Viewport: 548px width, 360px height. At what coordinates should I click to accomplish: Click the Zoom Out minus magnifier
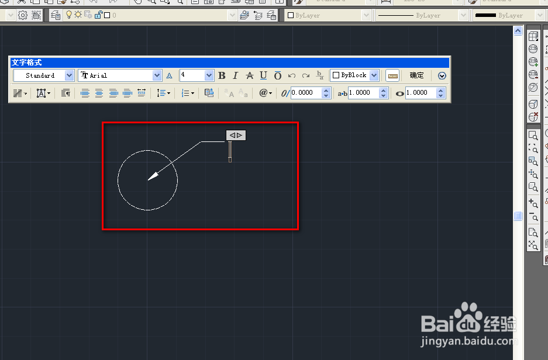(533, 216)
